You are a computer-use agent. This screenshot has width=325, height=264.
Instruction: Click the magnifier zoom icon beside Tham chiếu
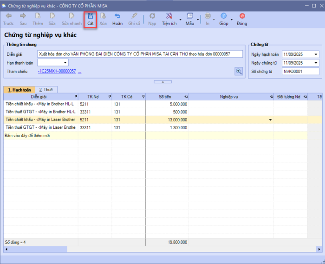tap(239, 71)
